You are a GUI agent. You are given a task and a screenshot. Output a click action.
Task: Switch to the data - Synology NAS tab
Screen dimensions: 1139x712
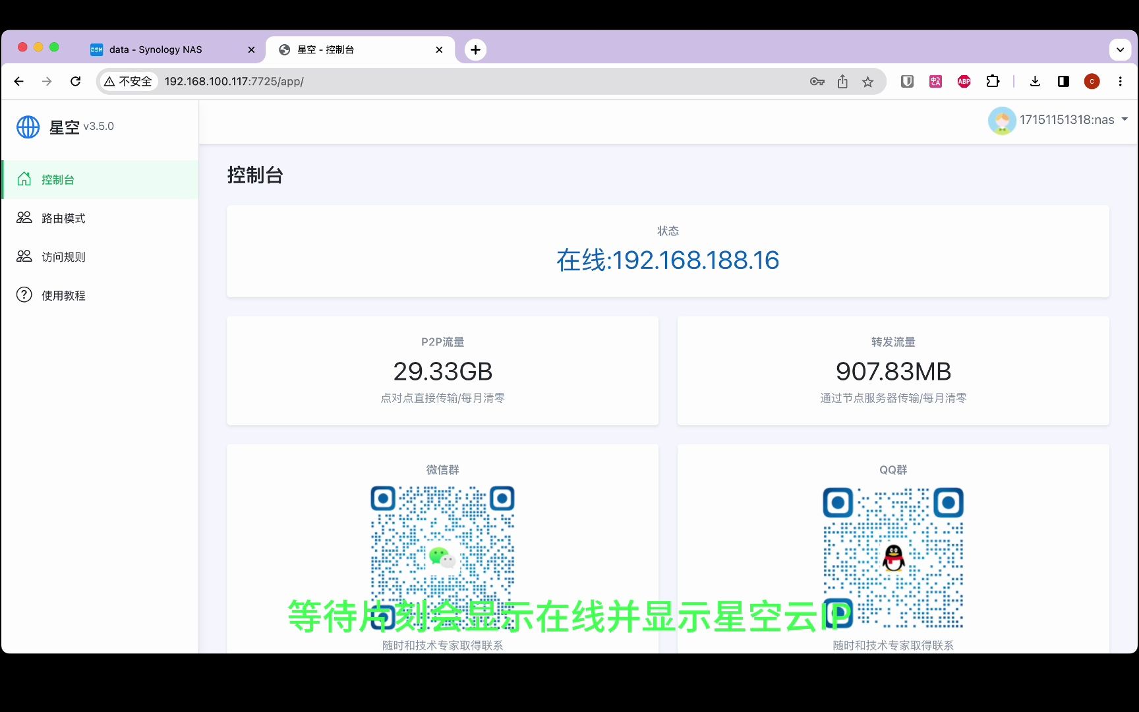(173, 49)
